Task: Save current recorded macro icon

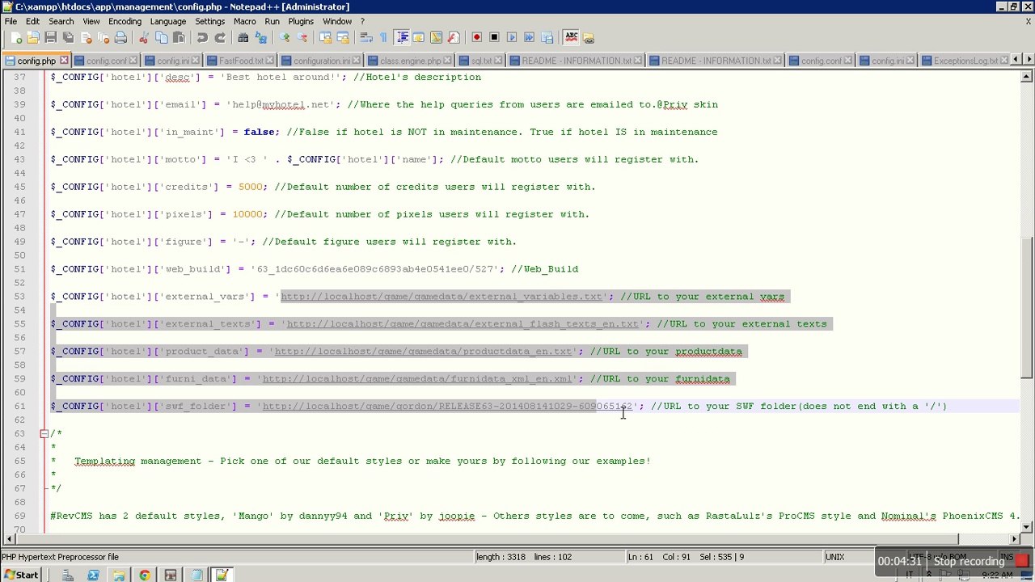Action: click(547, 37)
